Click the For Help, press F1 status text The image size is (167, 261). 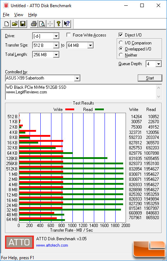coord(17,258)
